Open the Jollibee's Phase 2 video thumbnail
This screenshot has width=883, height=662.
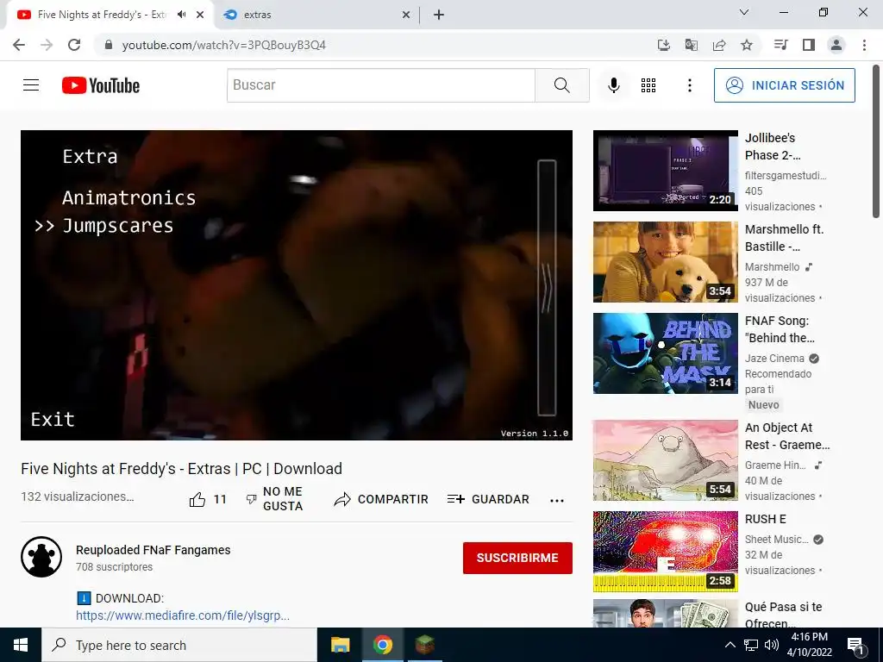point(666,171)
